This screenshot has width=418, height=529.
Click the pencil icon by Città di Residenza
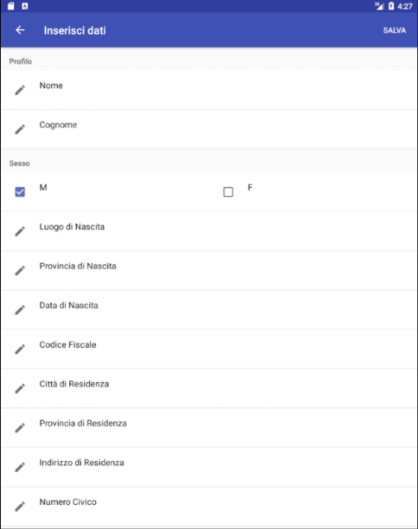pos(20,388)
